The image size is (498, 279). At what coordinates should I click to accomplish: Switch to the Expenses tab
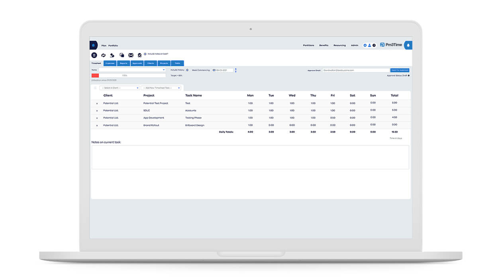pyautogui.click(x=110, y=63)
